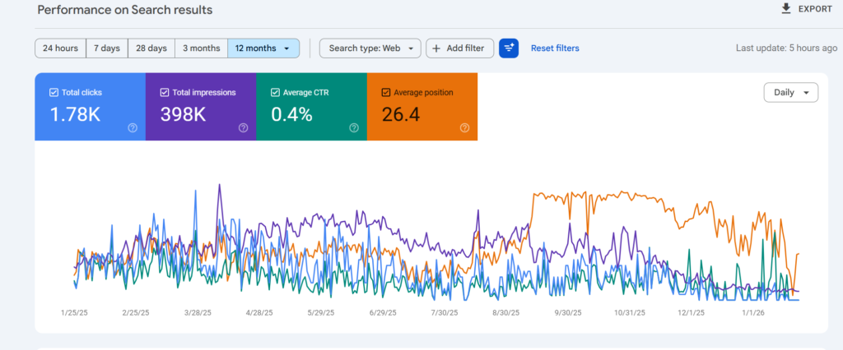The height and width of the screenshot is (350, 843).
Task: Toggle the Total clicks checkbox
Action: point(54,93)
